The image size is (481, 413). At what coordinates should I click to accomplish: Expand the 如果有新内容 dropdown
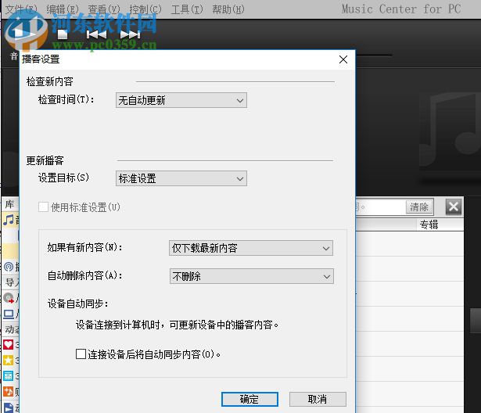(251, 248)
